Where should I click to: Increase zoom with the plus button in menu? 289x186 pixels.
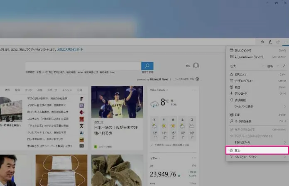[x=277, y=66]
